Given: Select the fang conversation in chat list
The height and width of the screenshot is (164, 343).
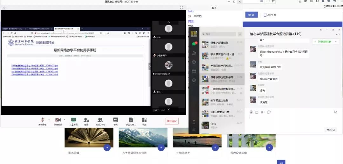Looking at the screenshot, I should coord(222,125).
